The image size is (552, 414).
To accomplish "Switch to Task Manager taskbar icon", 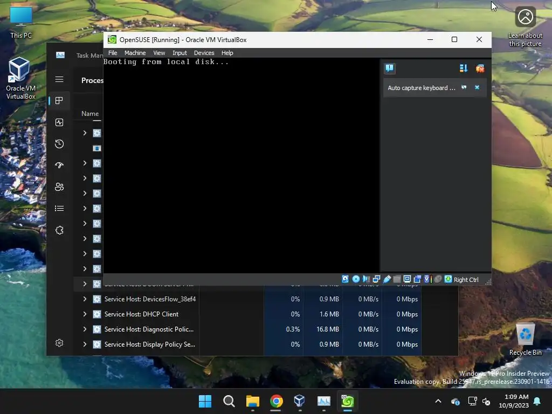I will 324,401.
